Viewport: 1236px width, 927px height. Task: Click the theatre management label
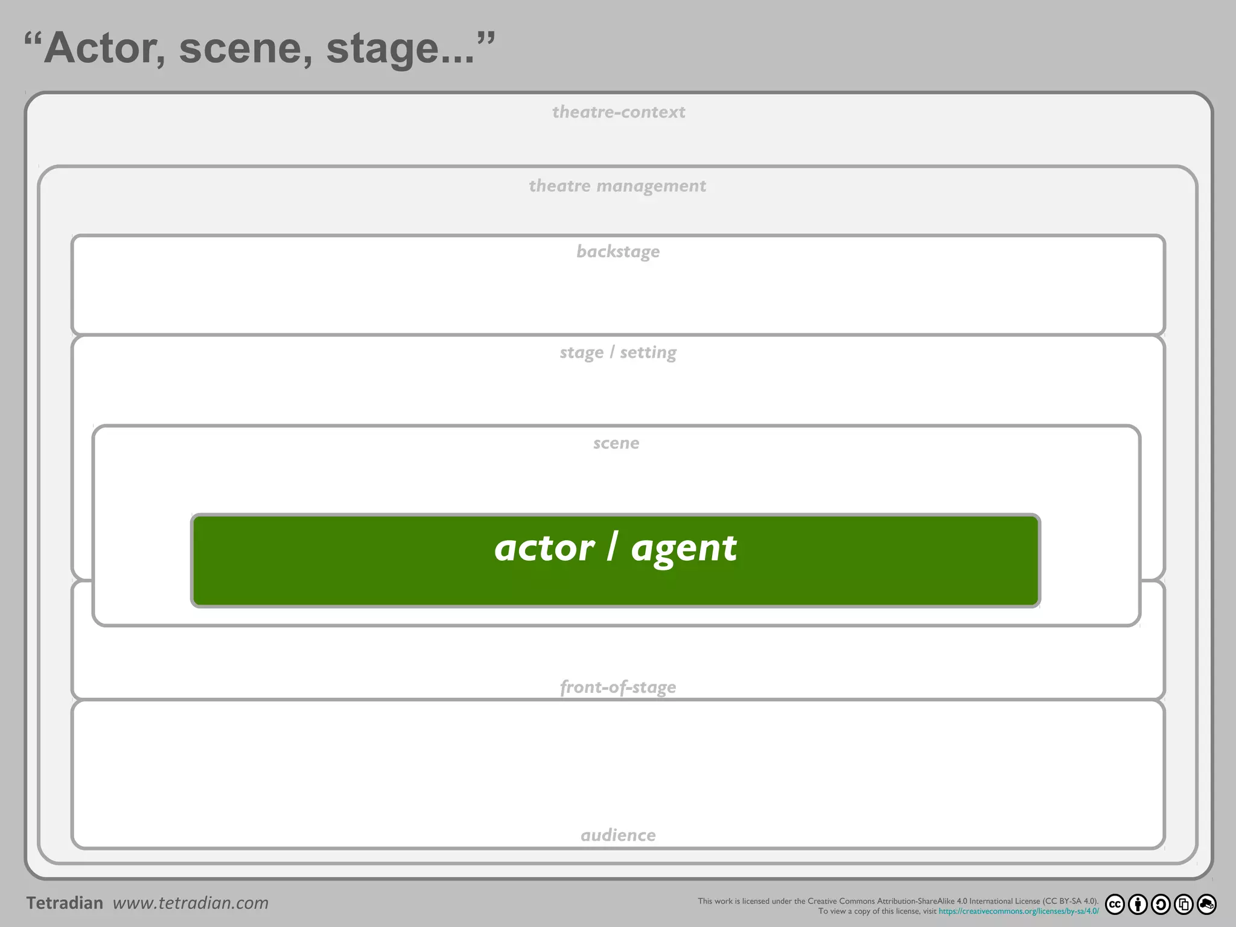tap(617, 186)
